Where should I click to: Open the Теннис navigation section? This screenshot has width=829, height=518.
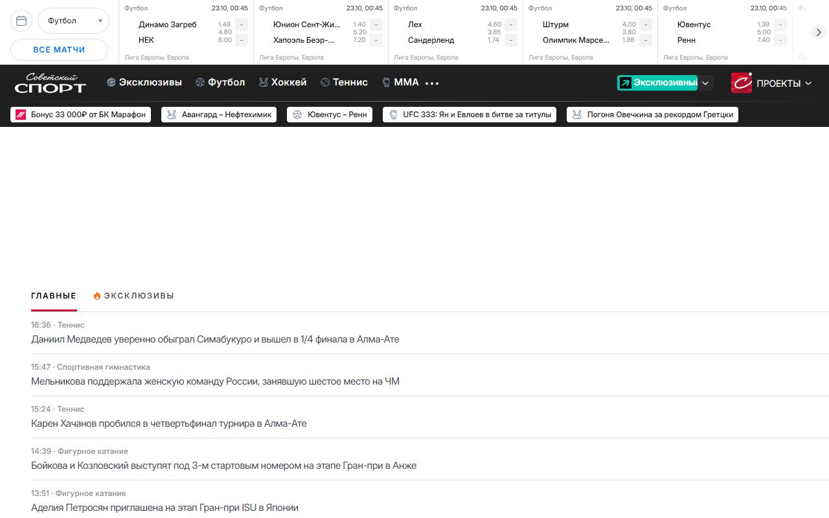(344, 82)
